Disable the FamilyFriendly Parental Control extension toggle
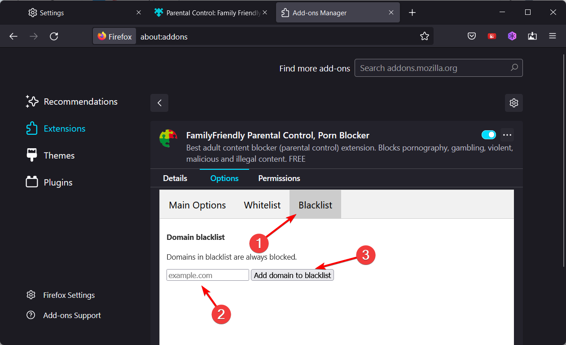The height and width of the screenshot is (345, 566). [489, 135]
